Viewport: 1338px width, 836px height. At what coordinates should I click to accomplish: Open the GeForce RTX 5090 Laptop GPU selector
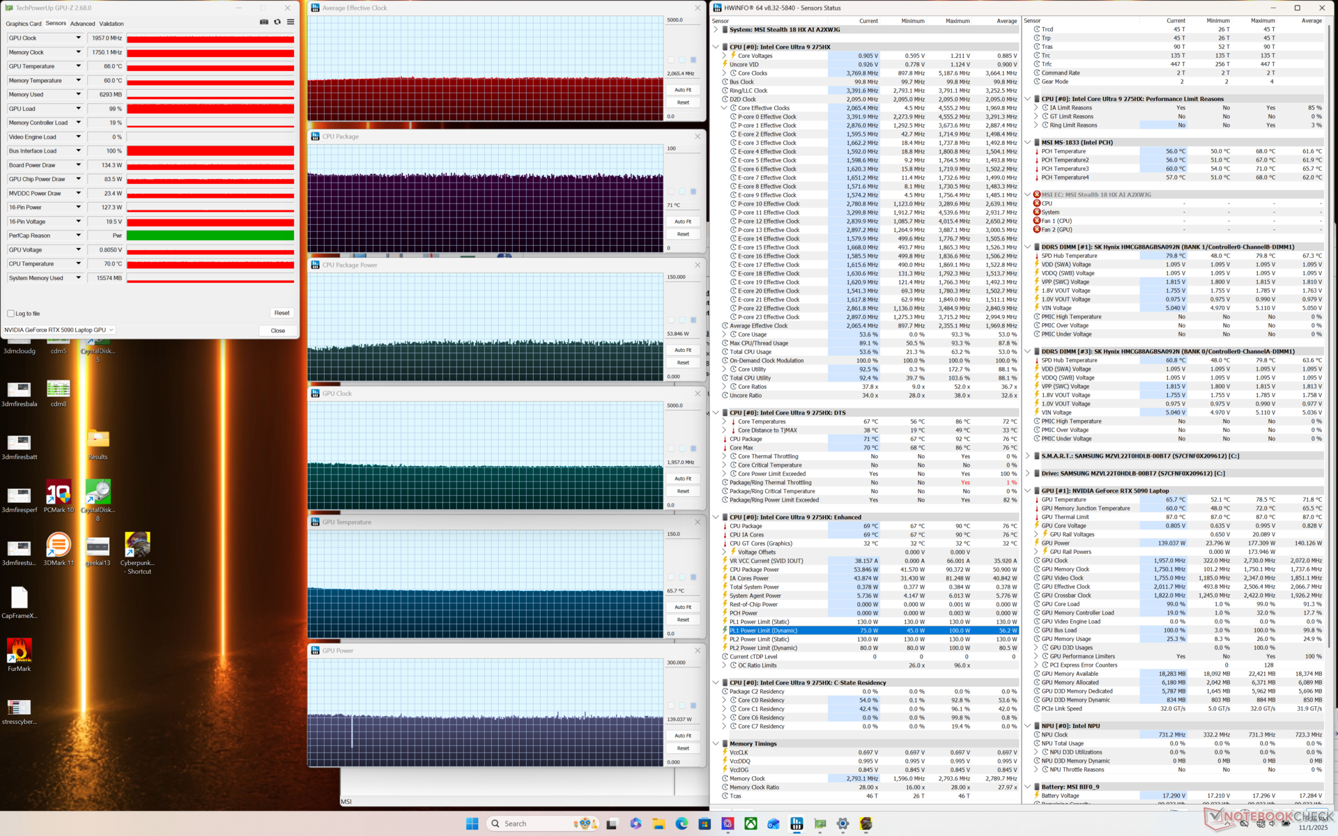coord(59,330)
